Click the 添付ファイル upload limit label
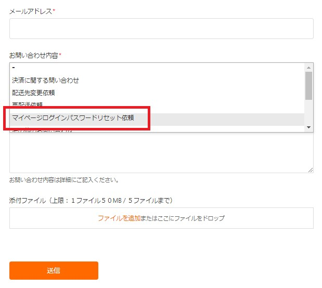Image resolution: width=322 pixels, height=288 pixels. (91, 200)
